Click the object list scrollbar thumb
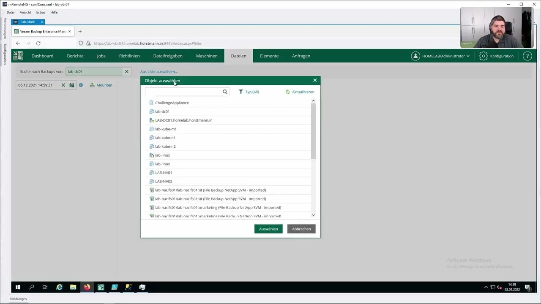 coord(313,131)
